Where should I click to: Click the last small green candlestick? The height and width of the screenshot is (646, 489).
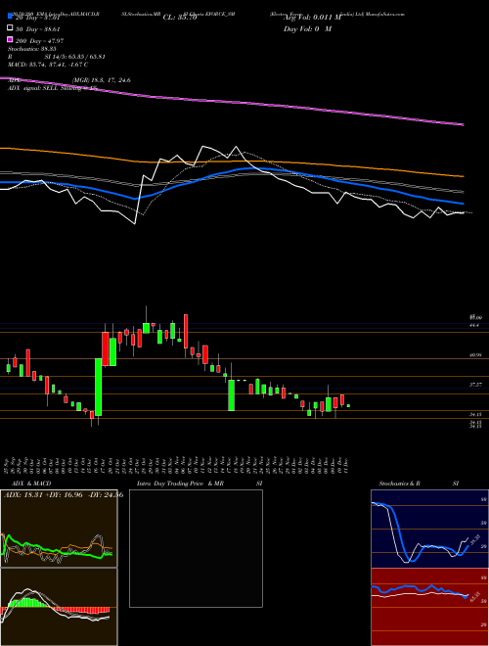(348, 406)
